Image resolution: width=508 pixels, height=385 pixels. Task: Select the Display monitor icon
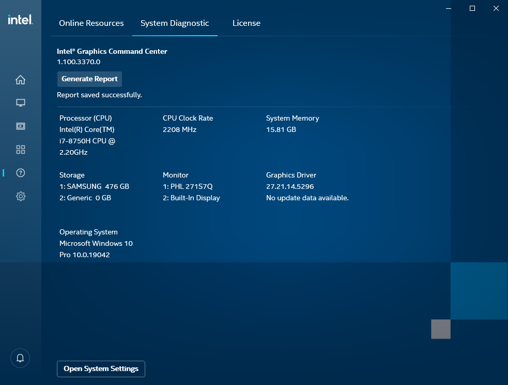pos(20,102)
